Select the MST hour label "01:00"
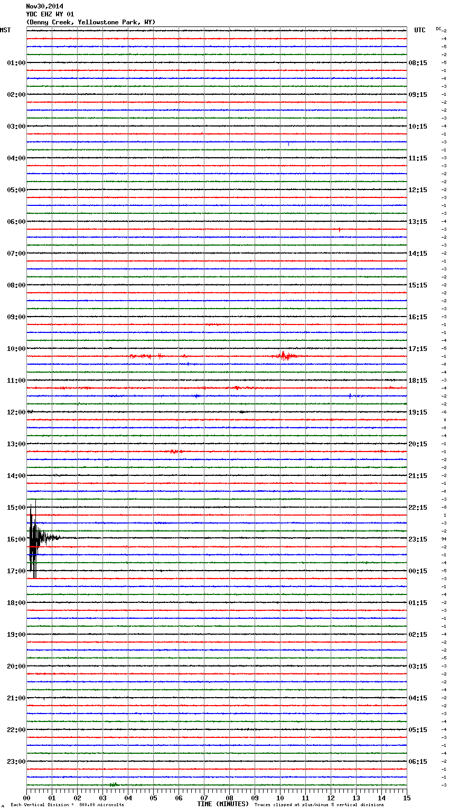This screenshot has height=812, width=449. [16, 63]
